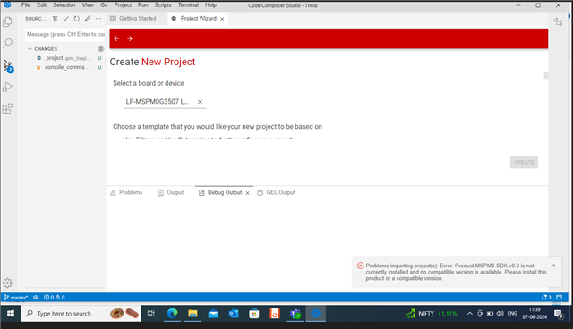Image resolution: width=573 pixels, height=329 pixels.
Task: Open the Windows Start menu
Action: (10, 314)
